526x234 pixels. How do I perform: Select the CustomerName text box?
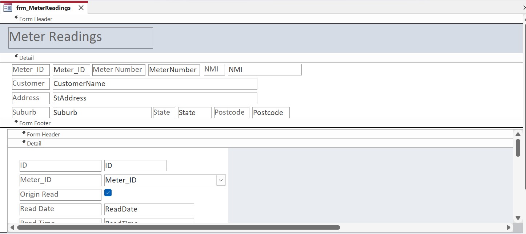pos(154,83)
